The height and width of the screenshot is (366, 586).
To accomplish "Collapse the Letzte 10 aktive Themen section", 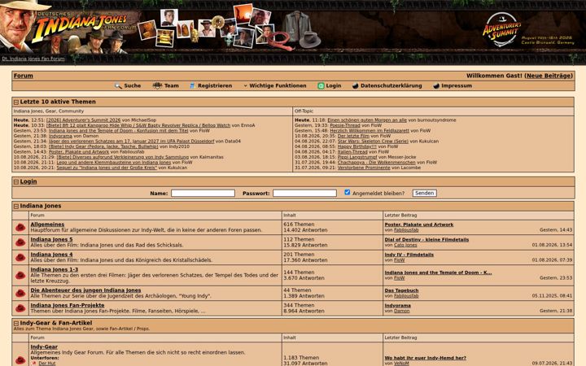I will [x=16, y=102].
